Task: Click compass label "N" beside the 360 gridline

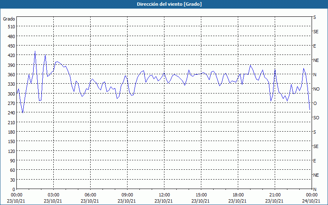Action: (314, 75)
